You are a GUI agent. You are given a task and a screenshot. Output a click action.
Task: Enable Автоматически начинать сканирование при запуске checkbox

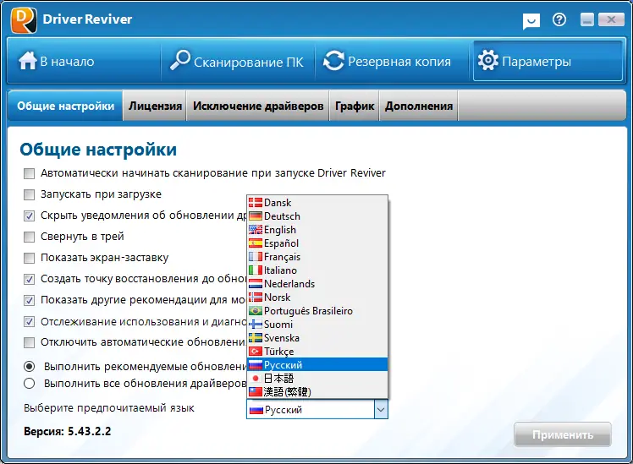coord(29,173)
